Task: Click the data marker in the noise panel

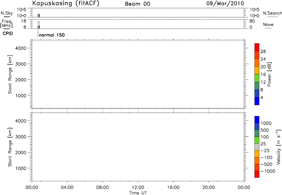Action: point(39,15)
